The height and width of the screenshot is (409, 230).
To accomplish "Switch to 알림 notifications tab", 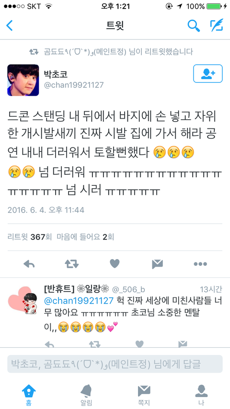I will 86,395.
